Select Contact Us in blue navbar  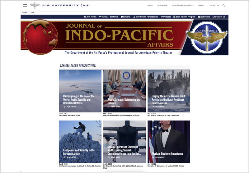pos(218,17)
